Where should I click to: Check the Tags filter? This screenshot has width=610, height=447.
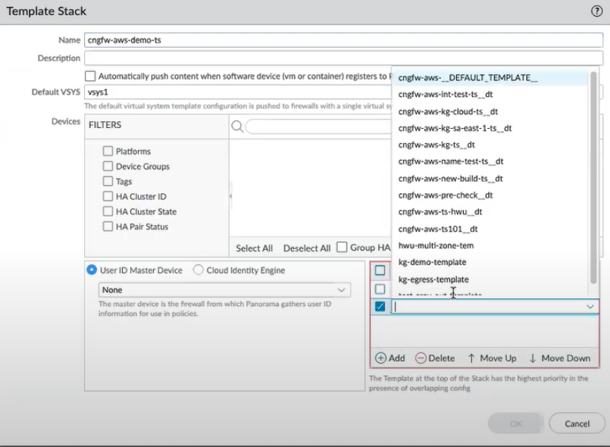(108, 181)
